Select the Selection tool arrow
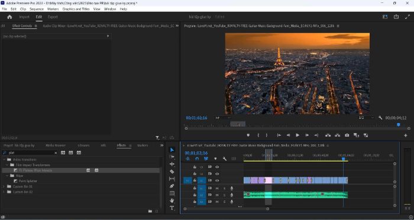 point(172,150)
